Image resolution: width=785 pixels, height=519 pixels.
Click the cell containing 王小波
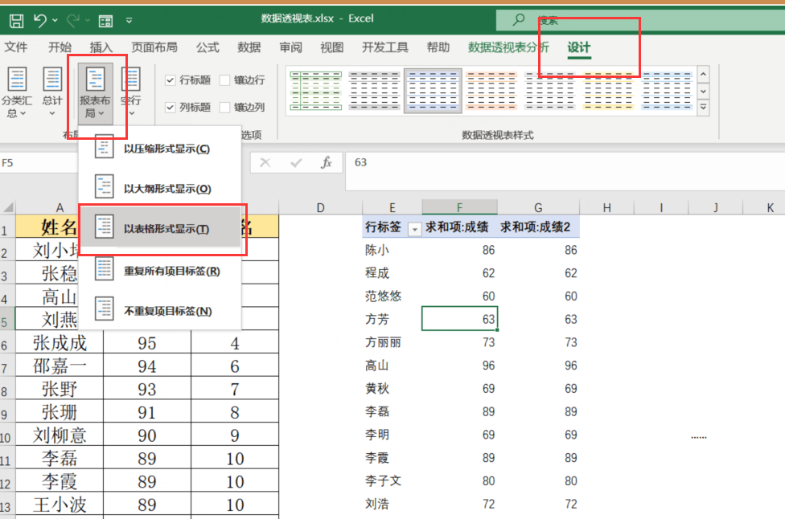pos(60,504)
